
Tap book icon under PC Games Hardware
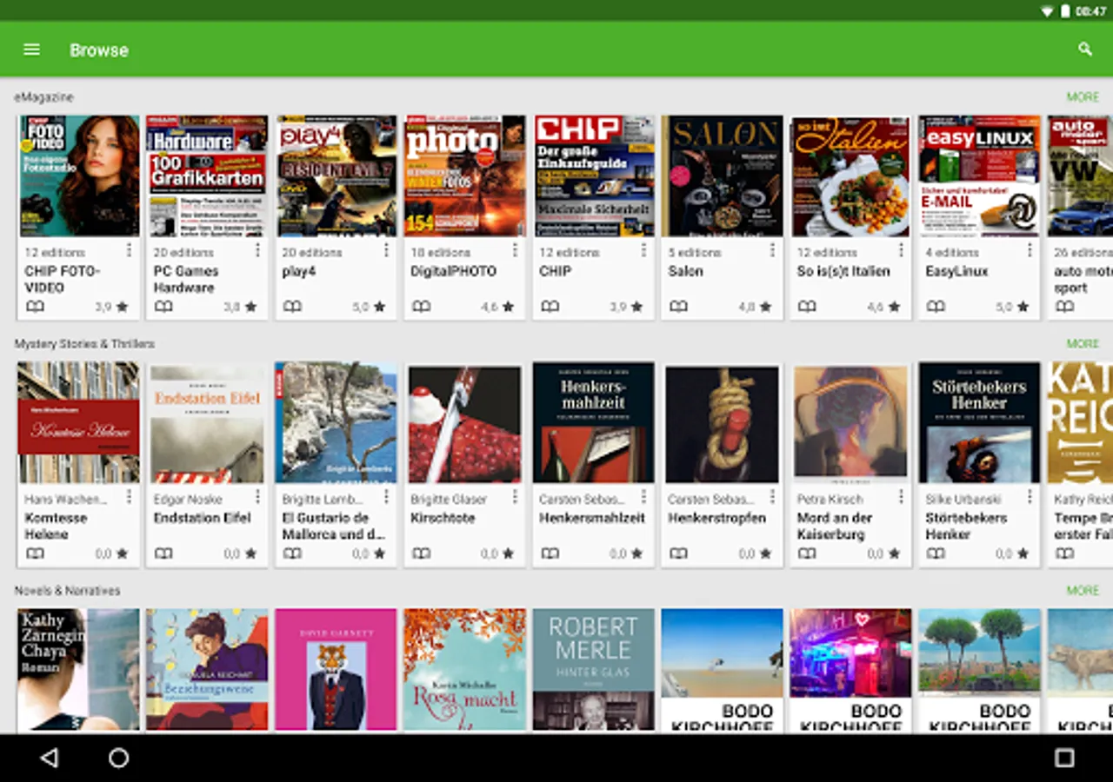(163, 307)
